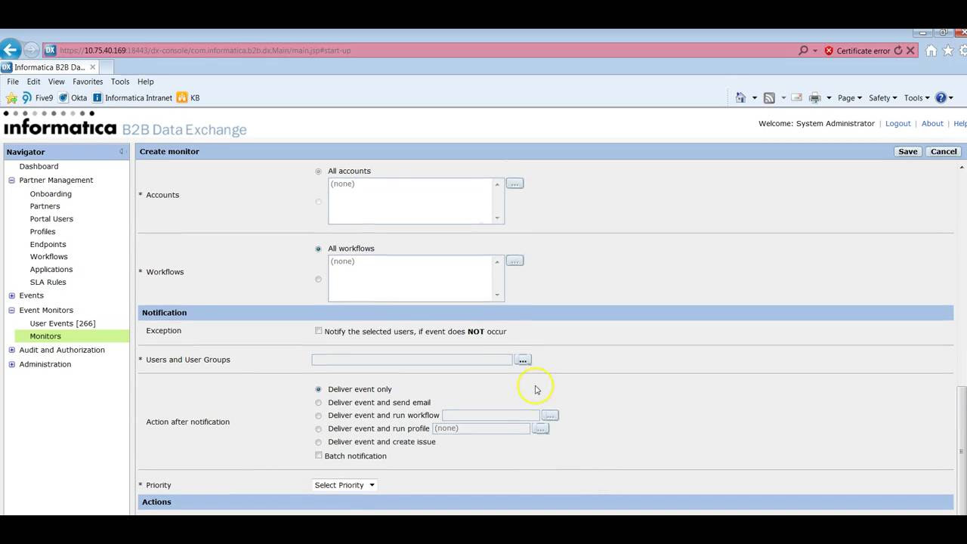
Task: Collapse the Event Monitors tree node
Action: [11, 311]
